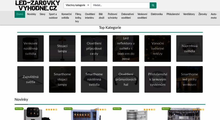Open Osvětlení průmyslových hal category tile
The width and height of the screenshot is (220, 120).
[126, 79]
